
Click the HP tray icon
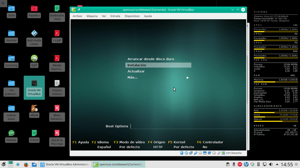point(246,164)
